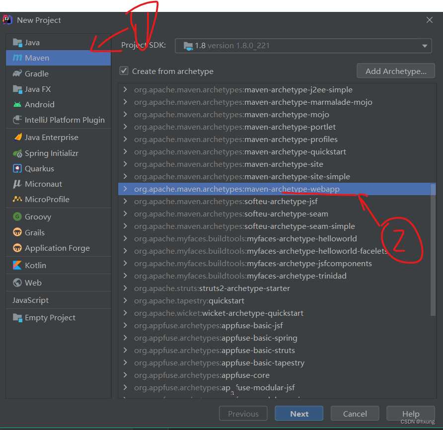Click the Java Enterprise icon
This screenshot has width=443, height=430.
point(17,138)
